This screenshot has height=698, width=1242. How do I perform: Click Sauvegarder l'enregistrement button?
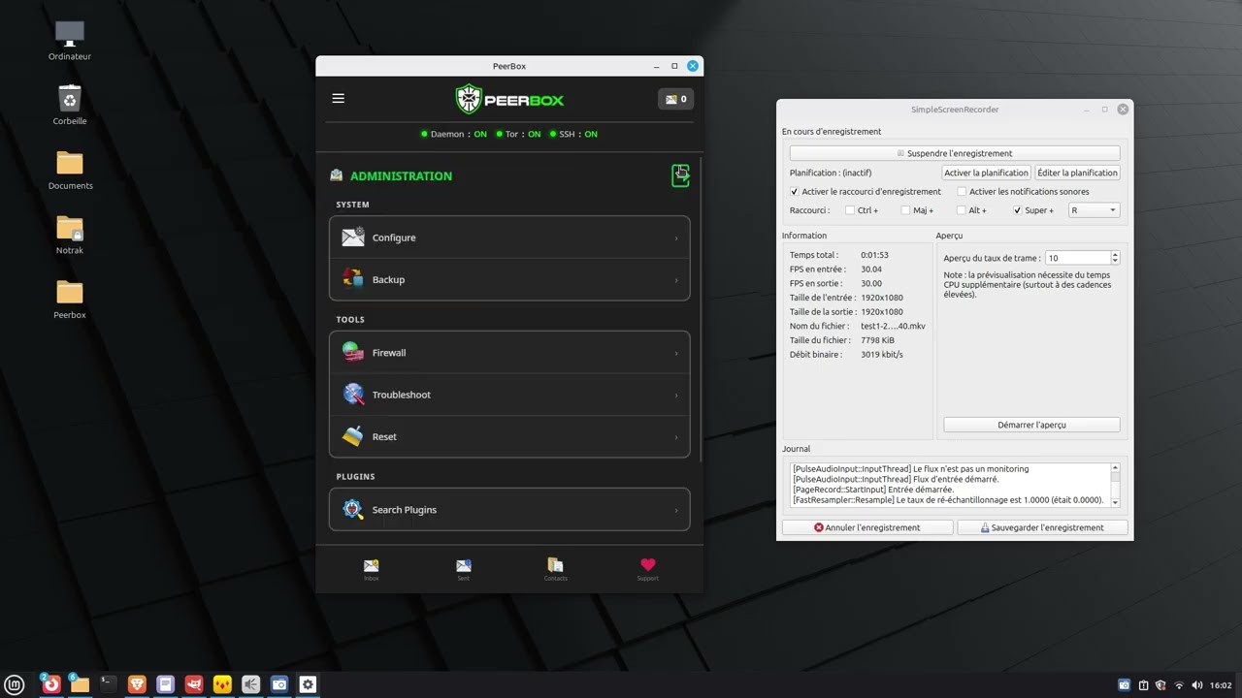pos(1042,527)
